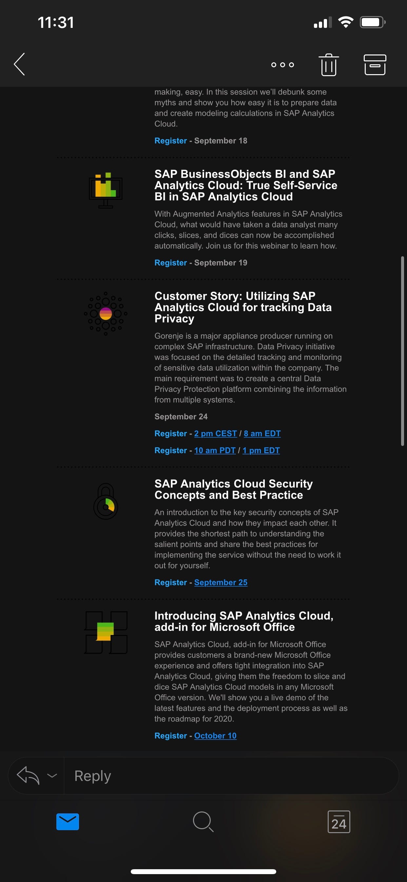Archive the email using archive box icon

coord(375,65)
